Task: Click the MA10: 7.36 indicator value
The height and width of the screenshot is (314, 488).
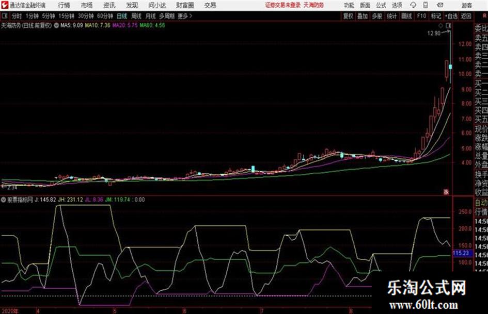Action: [98, 25]
